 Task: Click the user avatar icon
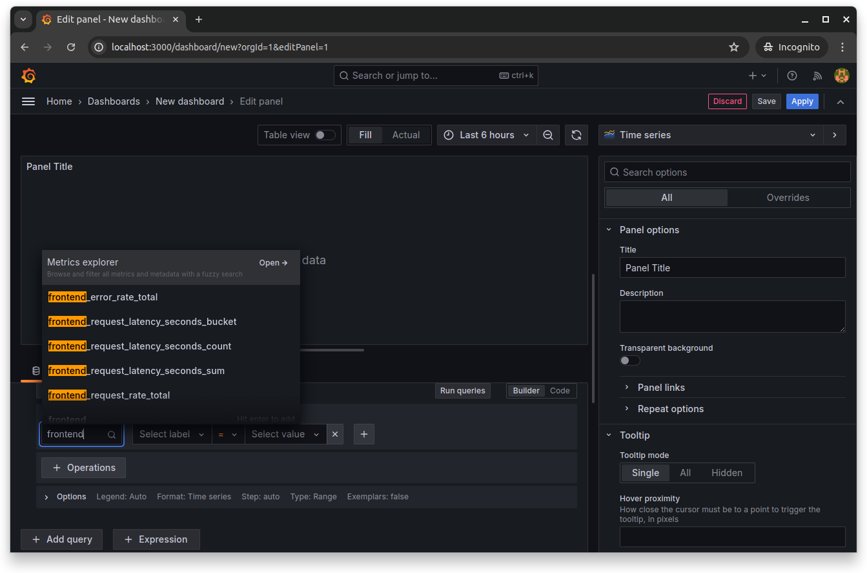pos(841,76)
